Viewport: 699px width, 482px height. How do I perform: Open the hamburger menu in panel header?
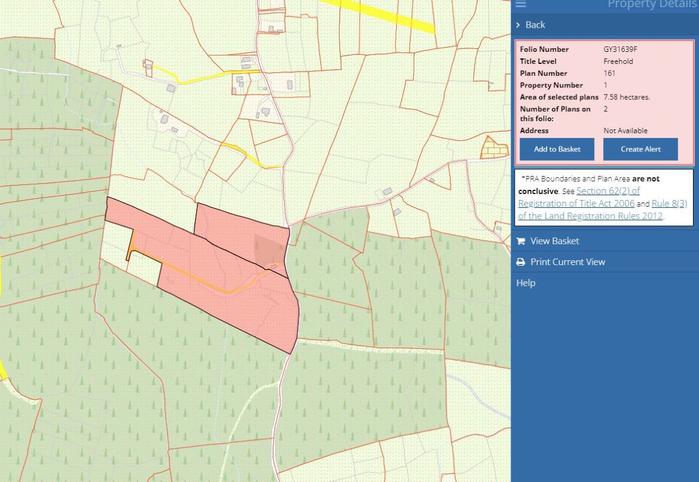coord(521,4)
